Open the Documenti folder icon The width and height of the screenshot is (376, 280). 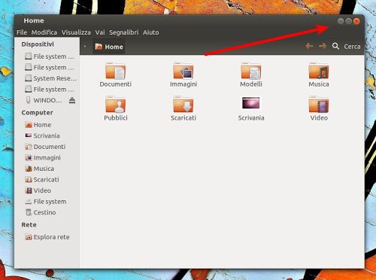pos(115,71)
